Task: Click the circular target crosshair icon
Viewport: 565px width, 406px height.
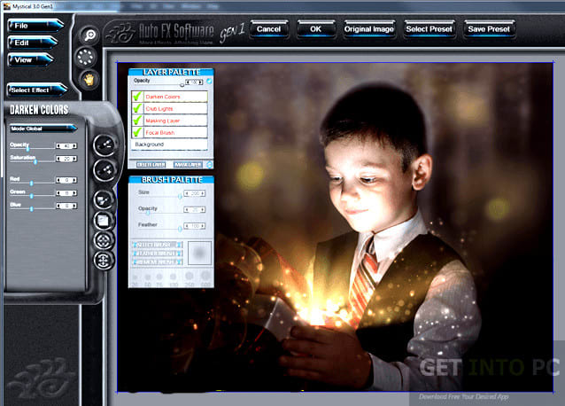Action: click(x=104, y=240)
